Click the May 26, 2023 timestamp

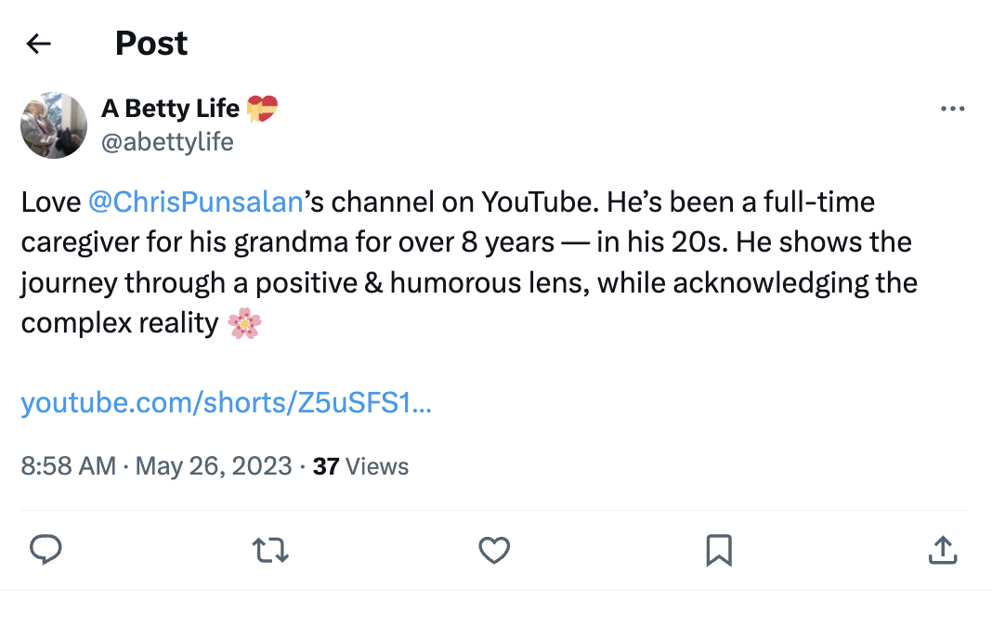pos(214,466)
